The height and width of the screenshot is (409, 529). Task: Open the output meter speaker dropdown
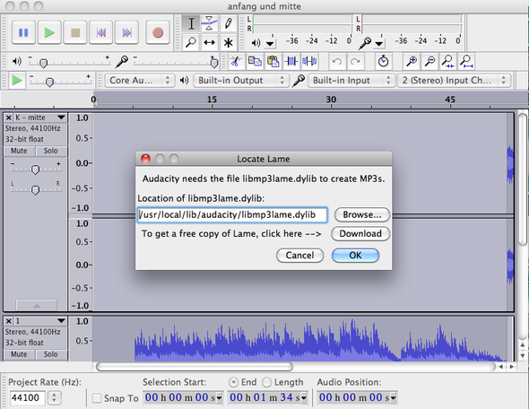(270, 43)
